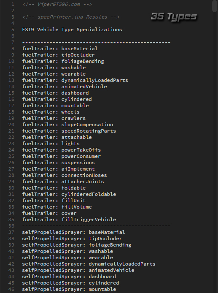
Task: Click the '35 Types' heading text
Action: click(174, 16)
